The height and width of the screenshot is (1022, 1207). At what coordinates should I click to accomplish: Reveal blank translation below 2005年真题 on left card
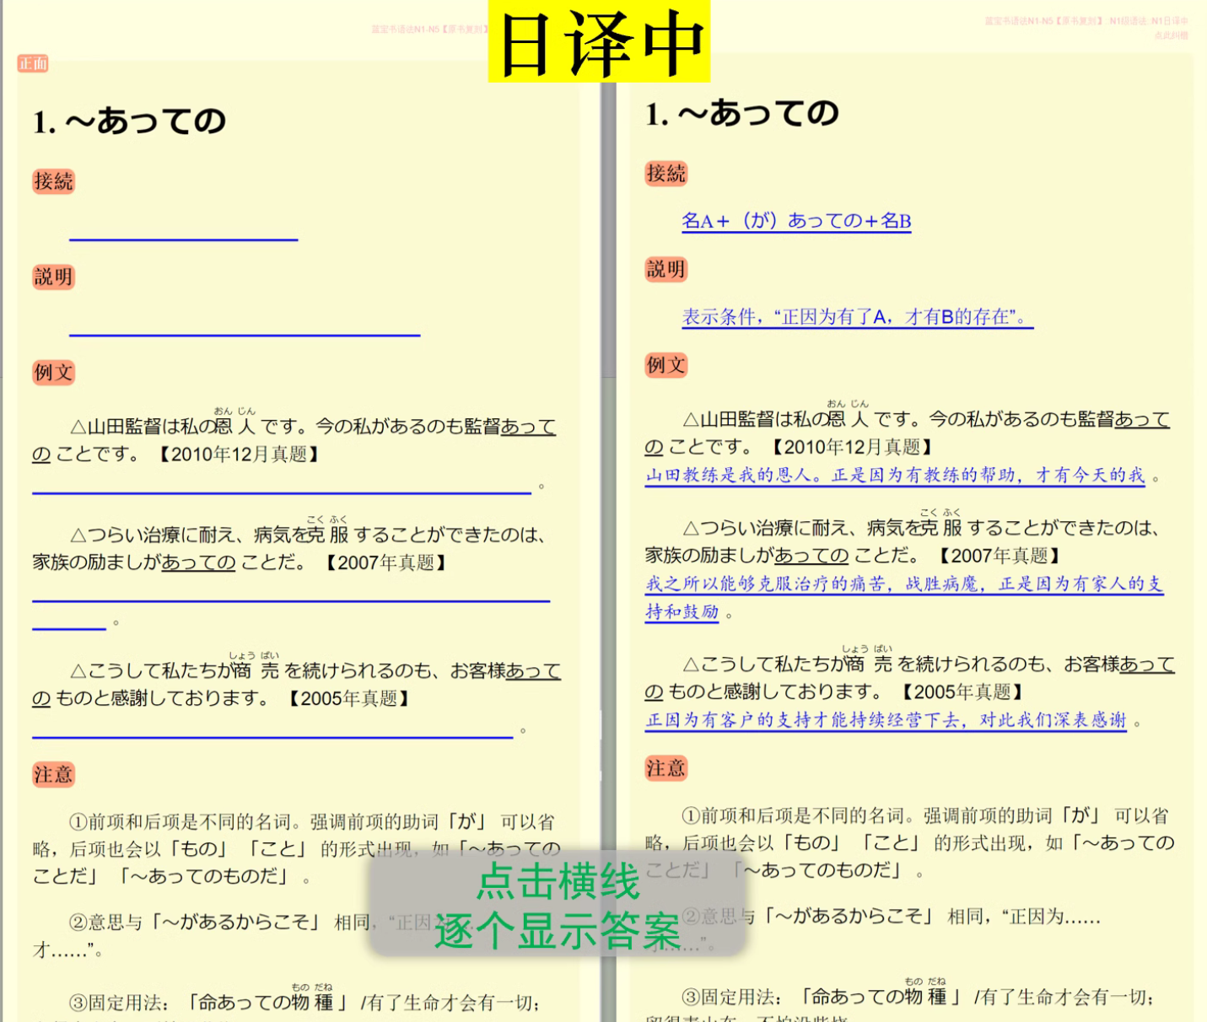pyautogui.click(x=272, y=736)
